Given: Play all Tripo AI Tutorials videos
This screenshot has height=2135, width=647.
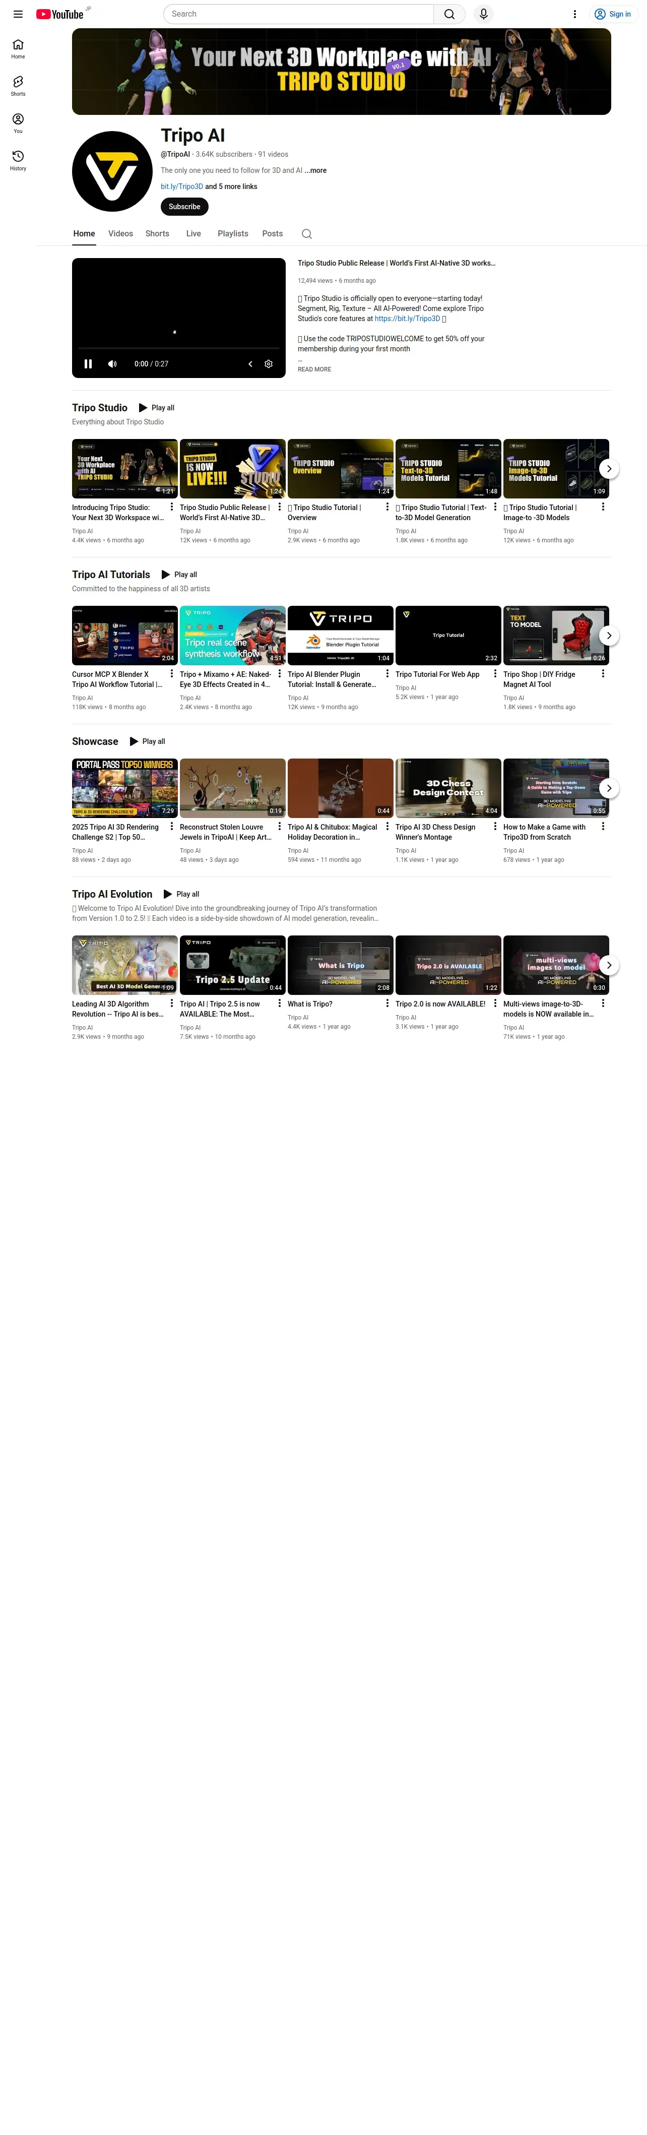Looking at the screenshot, I should 179,575.
